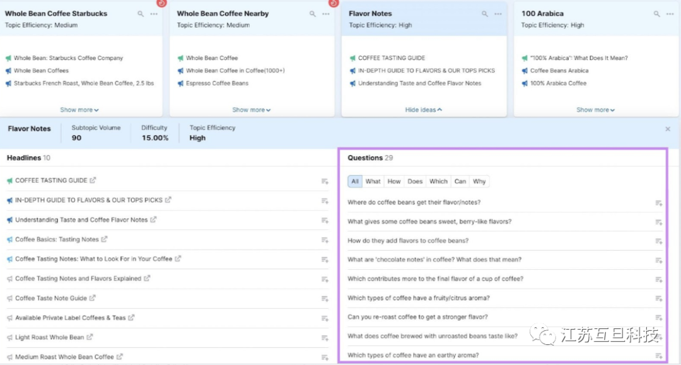Switch question filter to How
The image size is (681, 365).
click(394, 182)
